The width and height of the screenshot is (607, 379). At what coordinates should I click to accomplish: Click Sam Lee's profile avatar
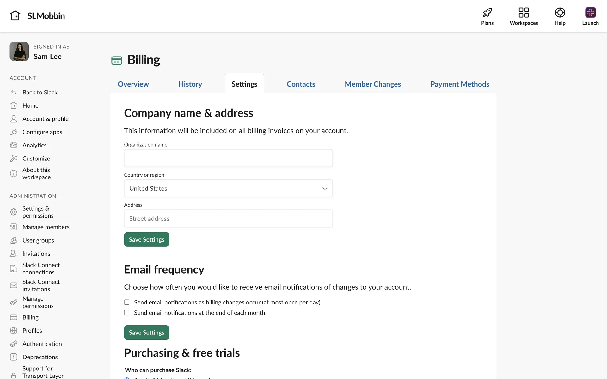tap(19, 51)
